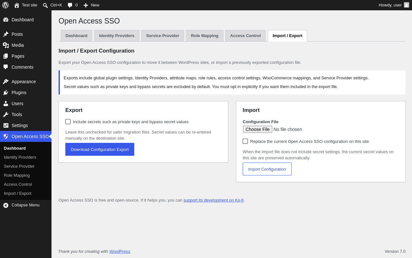This screenshot has height=258, width=412.
Task: Click the Appearance paintbrush icon
Action: click(x=6, y=82)
